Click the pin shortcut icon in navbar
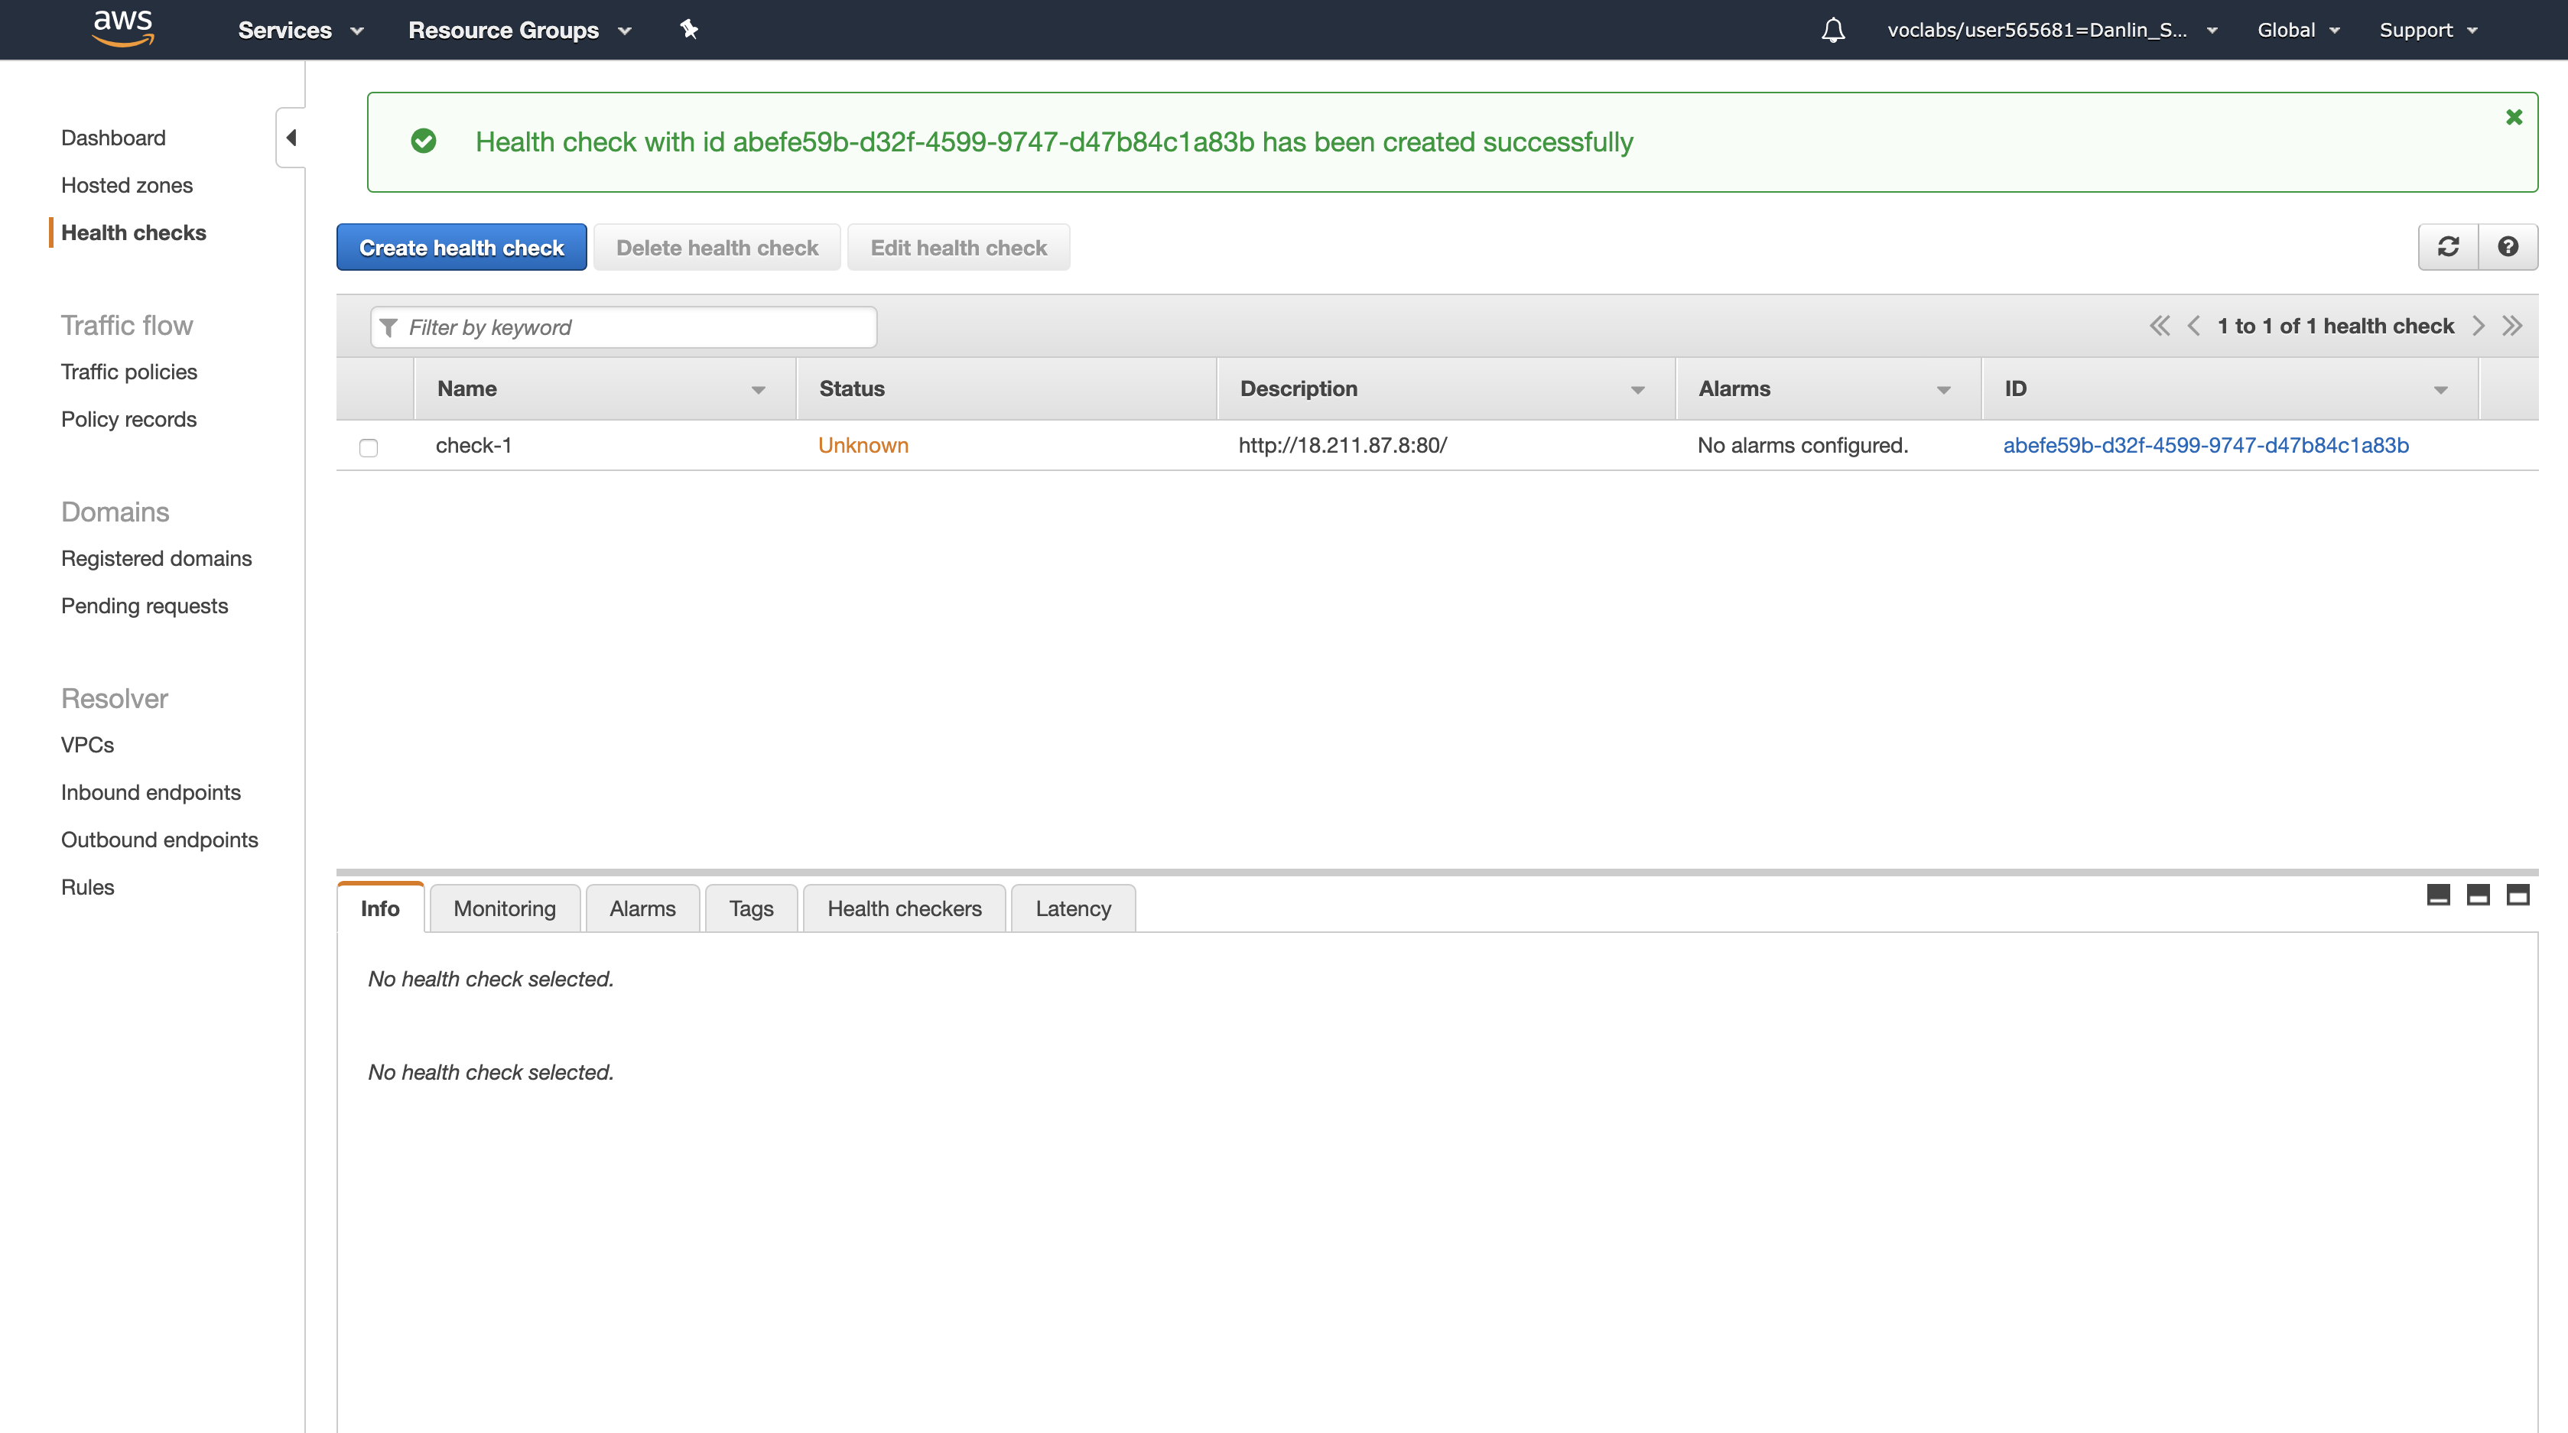2568x1433 pixels. [689, 29]
